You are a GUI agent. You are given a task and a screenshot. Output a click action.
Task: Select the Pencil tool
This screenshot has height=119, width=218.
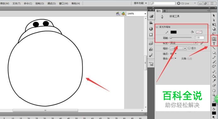tap(214, 57)
